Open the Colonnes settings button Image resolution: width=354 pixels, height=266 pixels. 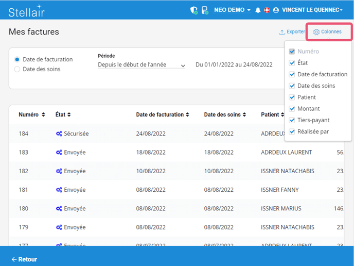point(328,32)
